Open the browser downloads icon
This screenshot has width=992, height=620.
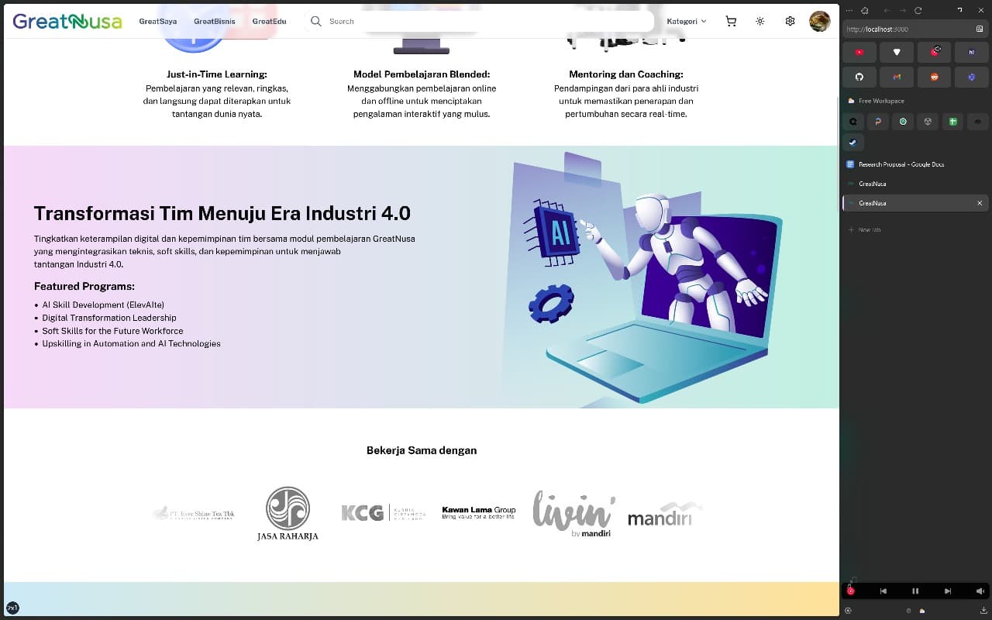983,611
